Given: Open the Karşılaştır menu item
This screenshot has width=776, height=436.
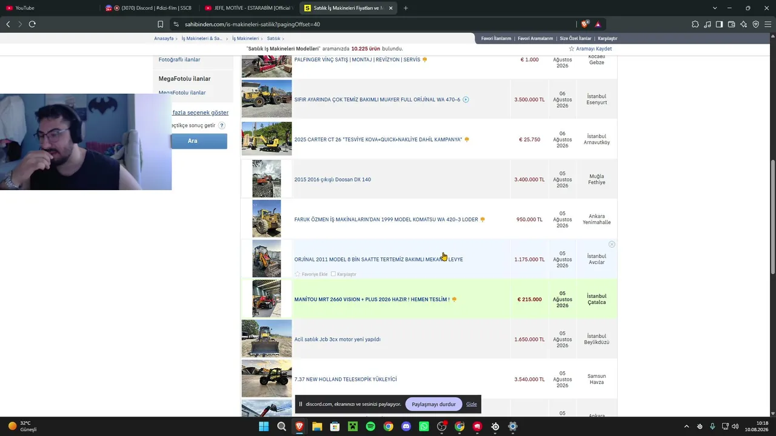Looking at the screenshot, I should (x=607, y=38).
